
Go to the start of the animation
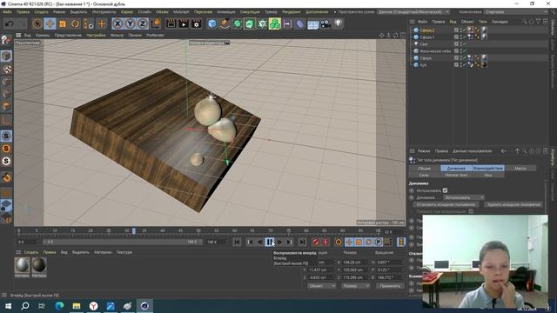tap(237, 242)
